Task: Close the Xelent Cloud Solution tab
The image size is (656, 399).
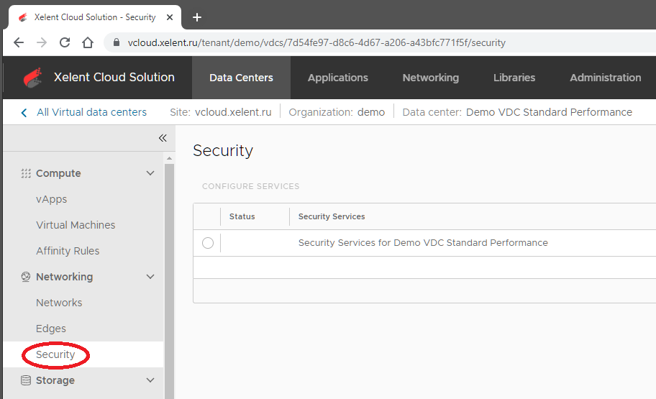Action: pyautogui.click(x=170, y=17)
